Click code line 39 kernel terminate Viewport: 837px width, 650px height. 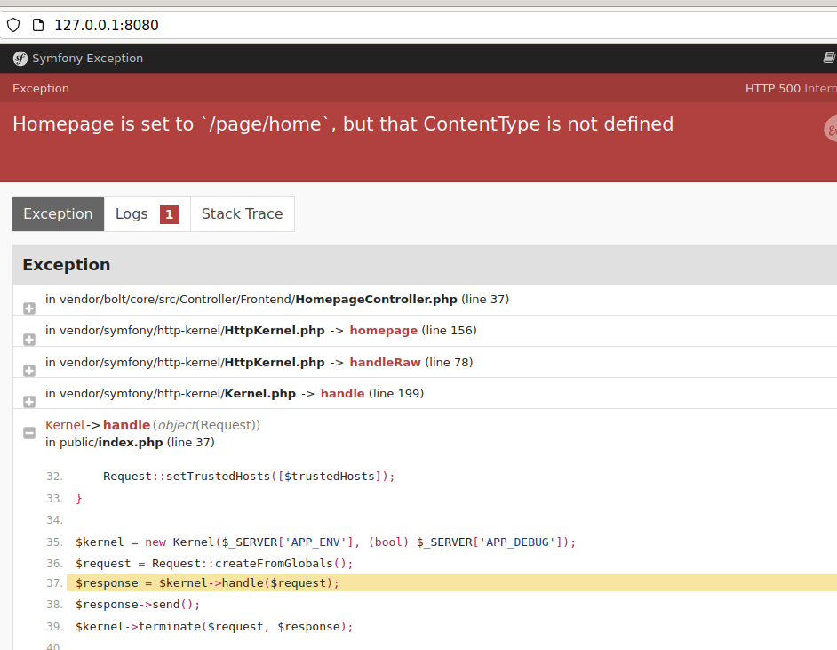[214, 627]
